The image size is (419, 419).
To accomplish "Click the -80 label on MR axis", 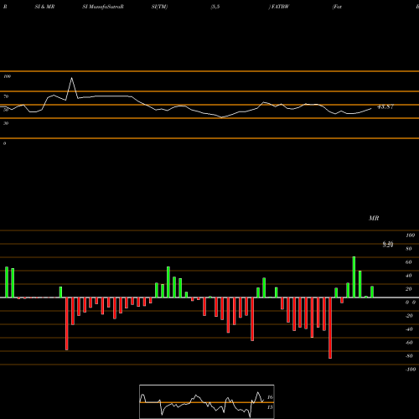I will (409, 356).
